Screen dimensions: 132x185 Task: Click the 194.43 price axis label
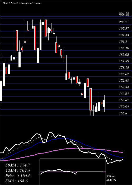pyautogui.click(x=124, y=35)
